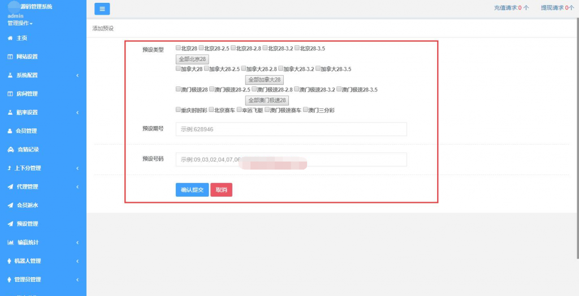
Task: Check the 澳门极速28 checkbox
Action: [178, 89]
